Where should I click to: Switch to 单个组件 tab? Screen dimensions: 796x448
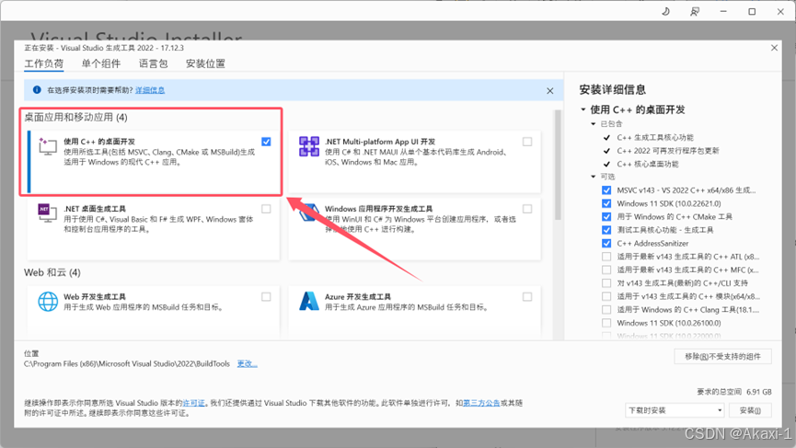click(101, 63)
